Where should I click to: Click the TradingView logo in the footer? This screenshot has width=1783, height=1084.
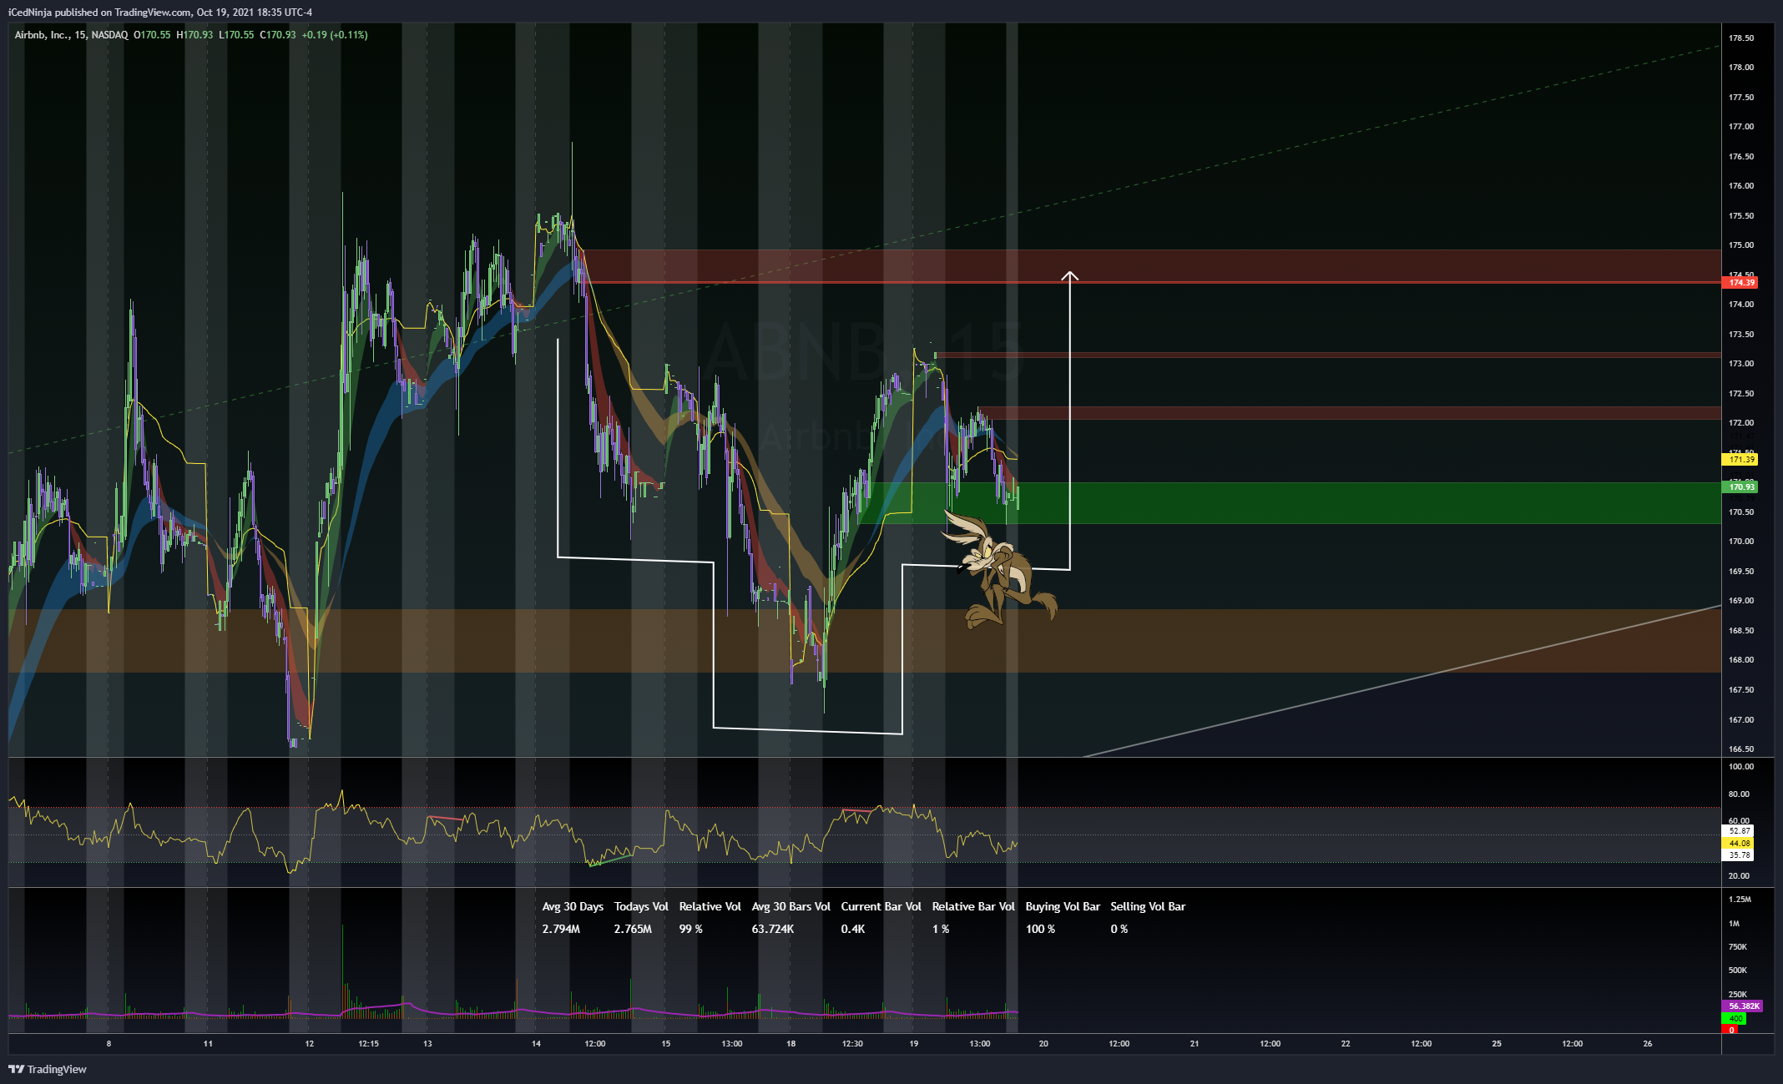coord(48,1069)
